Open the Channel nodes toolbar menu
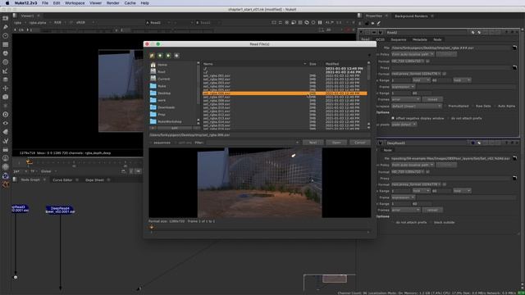The height and width of the screenshot is (295, 525). 6,44
